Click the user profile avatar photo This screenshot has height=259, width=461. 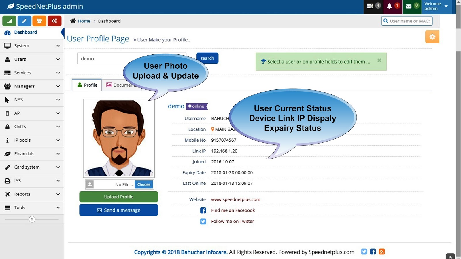[x=119, y=138]
